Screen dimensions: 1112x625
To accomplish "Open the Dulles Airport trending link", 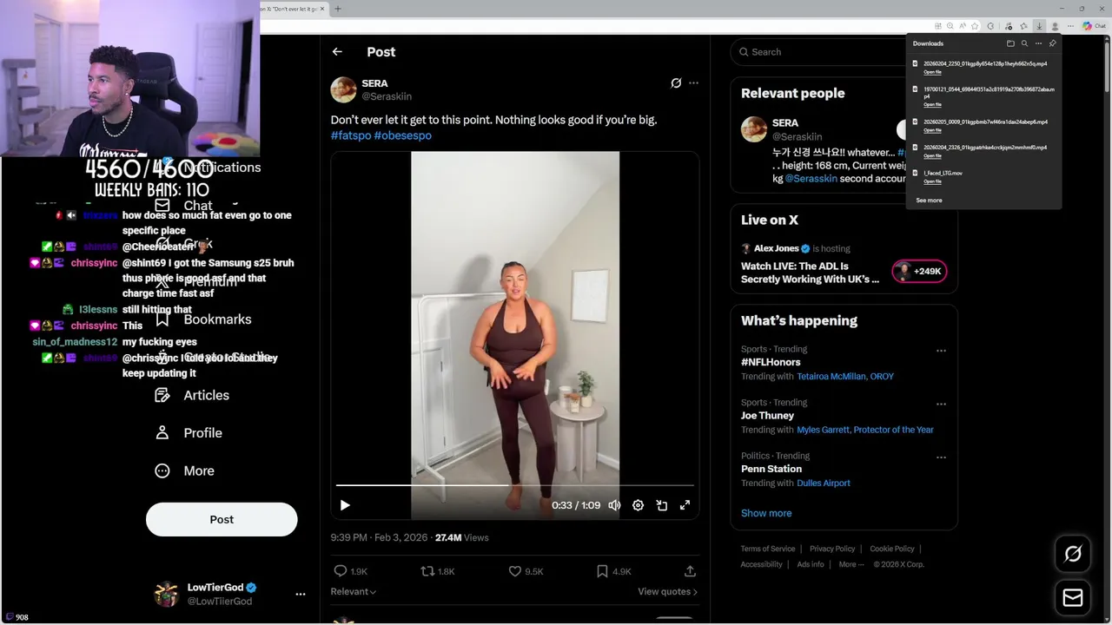I will (824, 484).
